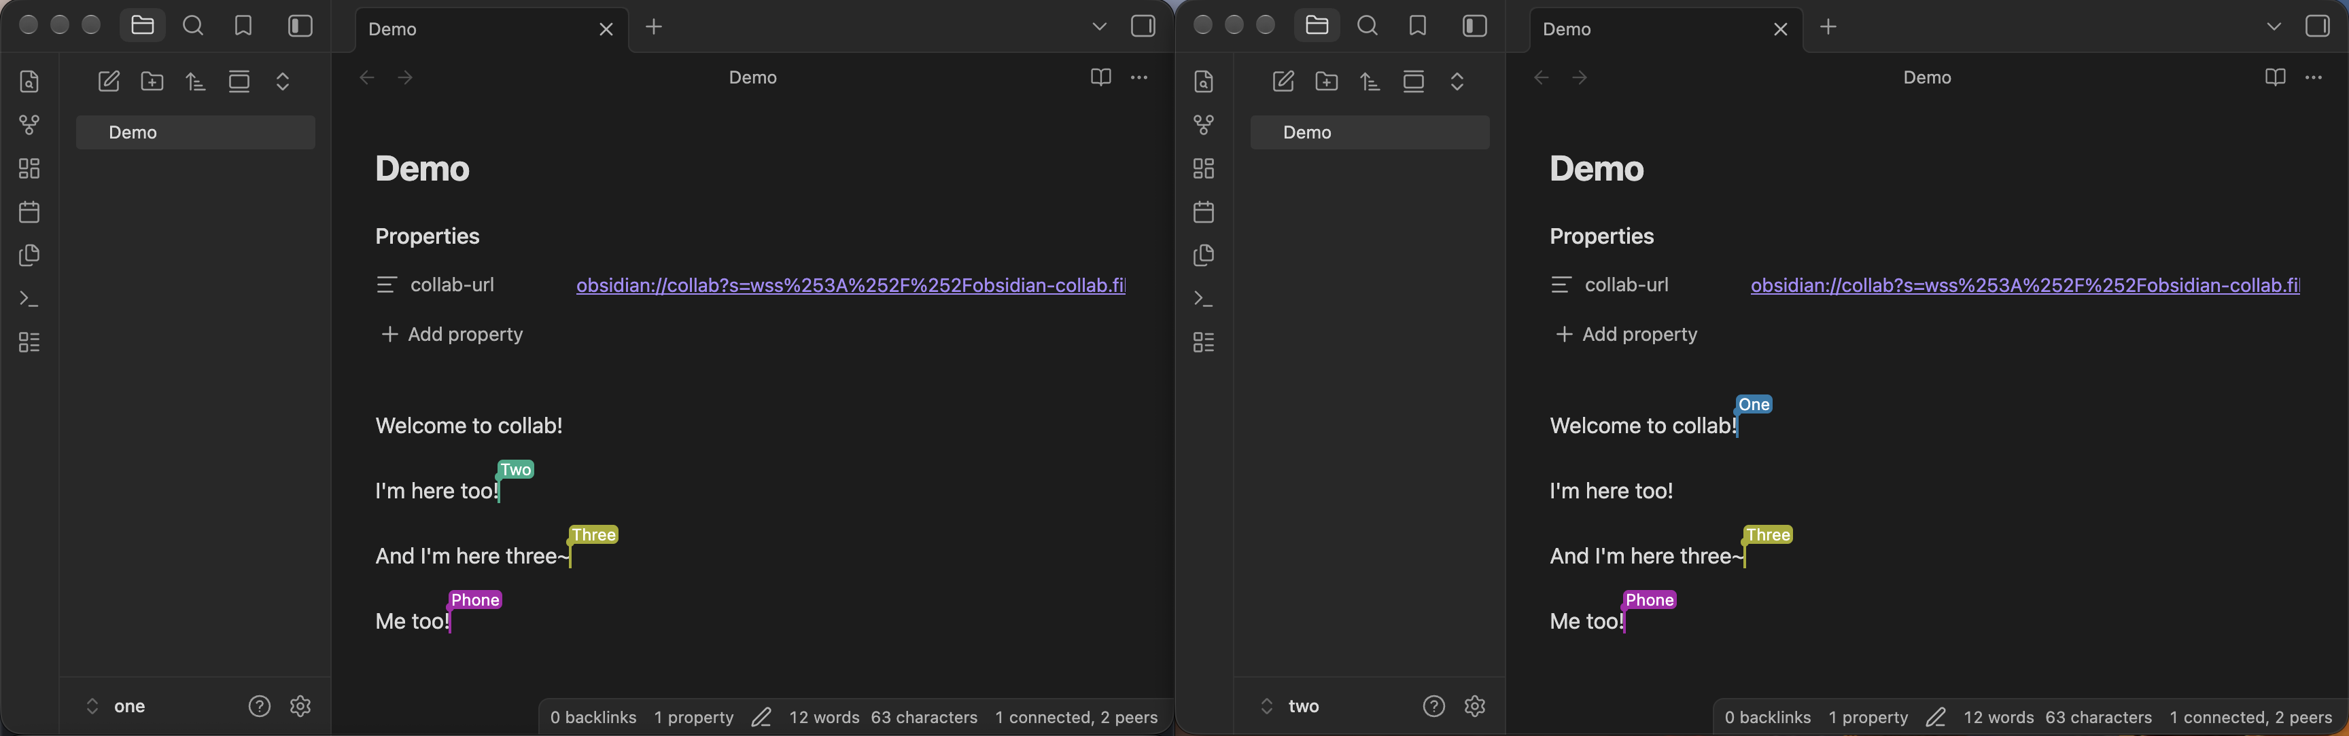Viewport: 2349px width, 736px height.
Task: Open new tab plus in left window
Action: pyautogui.click(x=654, y=26)
